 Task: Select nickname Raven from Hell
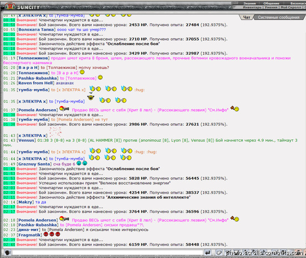36,83
